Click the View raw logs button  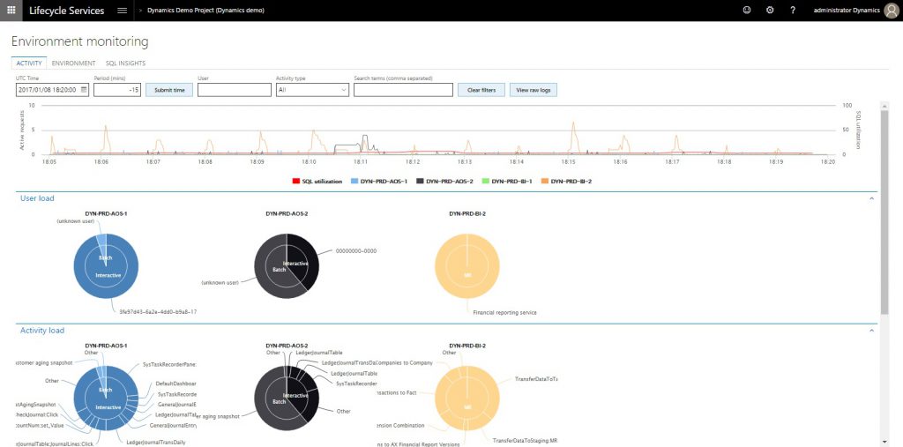tap(534, 90)
